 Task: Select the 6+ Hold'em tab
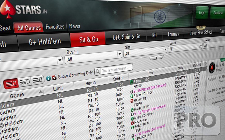click(x=44, y=42)
